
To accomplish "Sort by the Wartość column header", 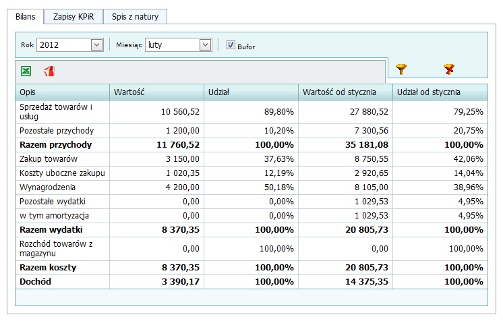I will [x=156, y=92].
